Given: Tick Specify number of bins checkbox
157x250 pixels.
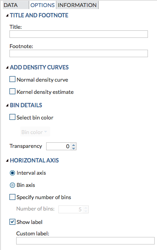Looking at the screenshot, I should (13, 197).
